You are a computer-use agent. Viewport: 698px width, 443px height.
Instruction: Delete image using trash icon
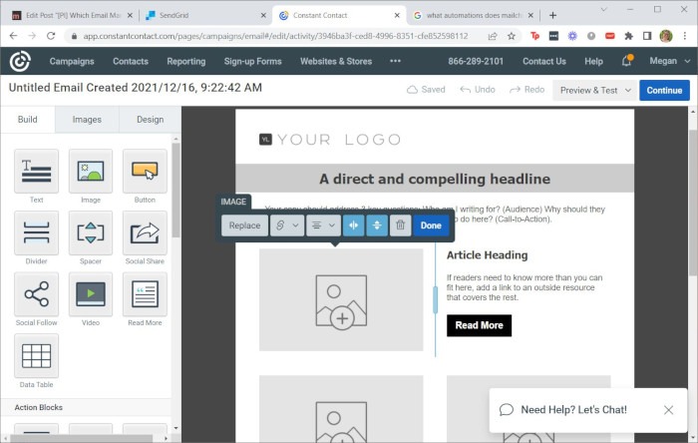[x=400, y=225]
